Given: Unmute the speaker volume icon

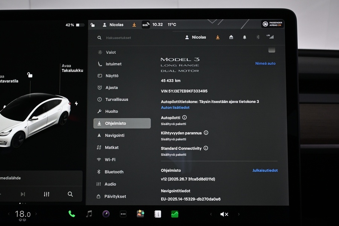Looking at the screenshot, I should tap(224, 214).
